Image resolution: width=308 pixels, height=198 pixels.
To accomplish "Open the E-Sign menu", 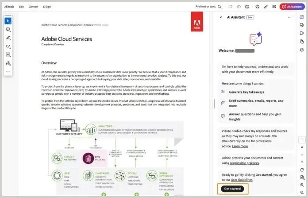I will [x=47, y=7].
